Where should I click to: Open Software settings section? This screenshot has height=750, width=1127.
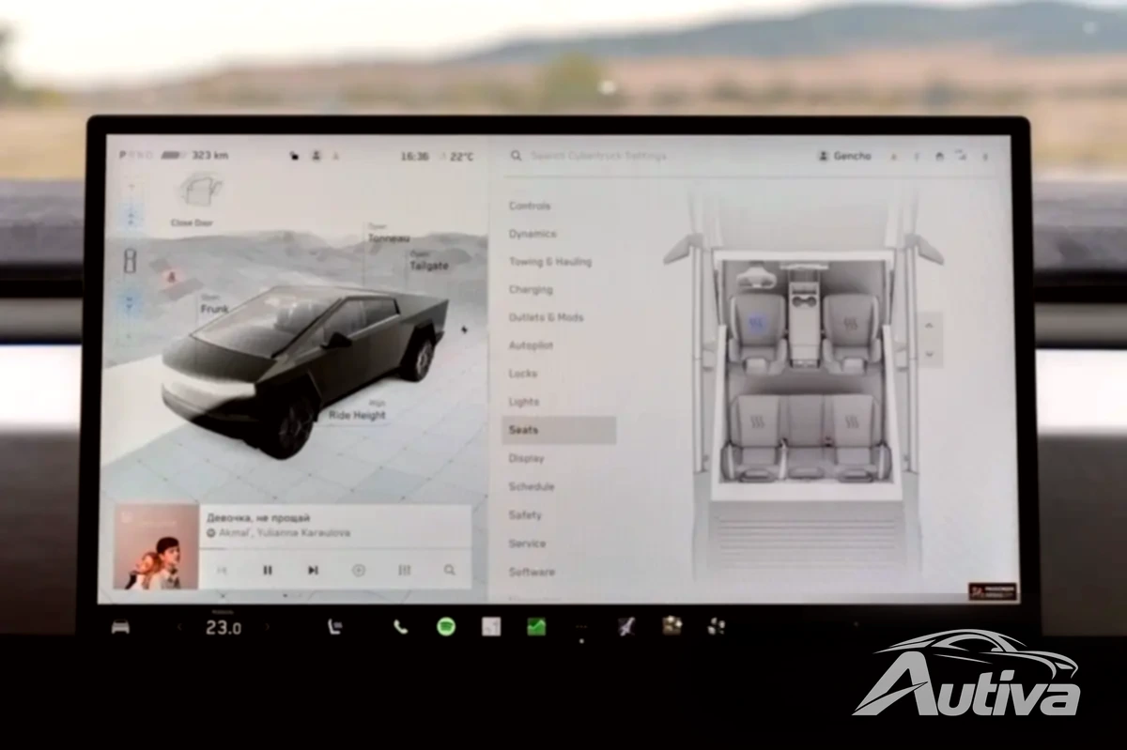532,571
